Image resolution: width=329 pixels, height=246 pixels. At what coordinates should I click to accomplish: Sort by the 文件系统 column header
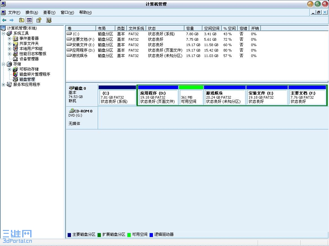[136, 28]
